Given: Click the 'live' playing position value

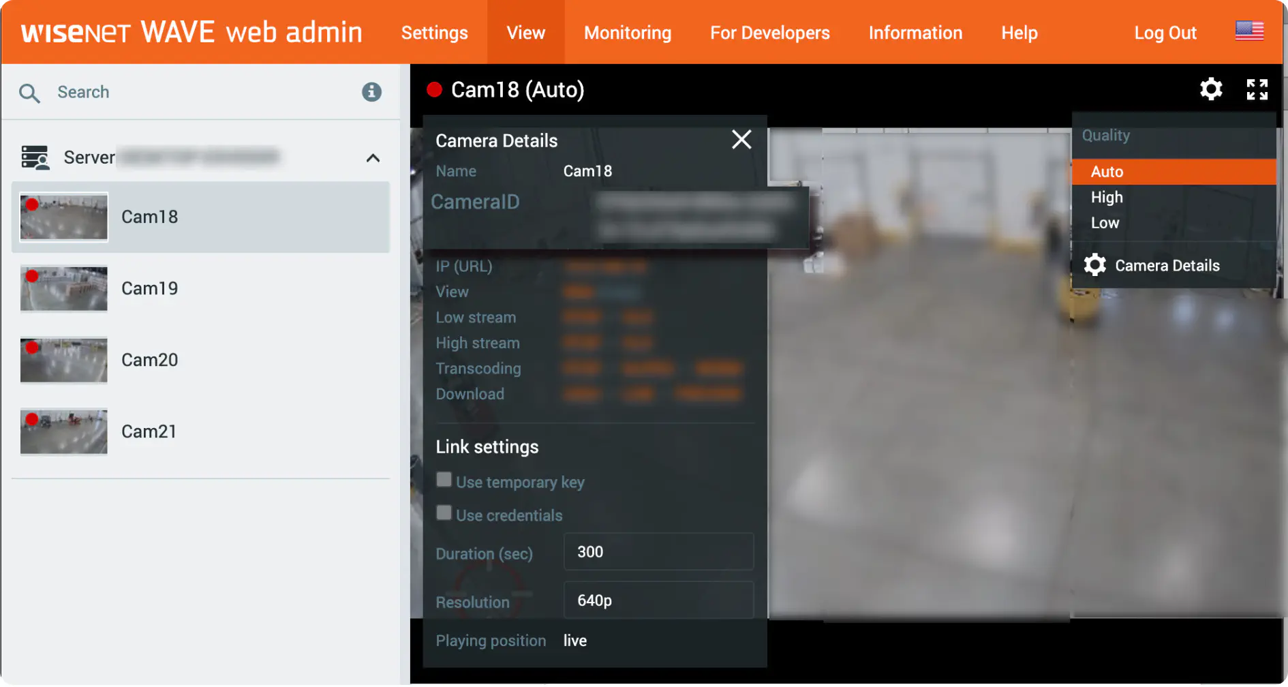Looking at the screenshot, I should (x=574, y=641).
